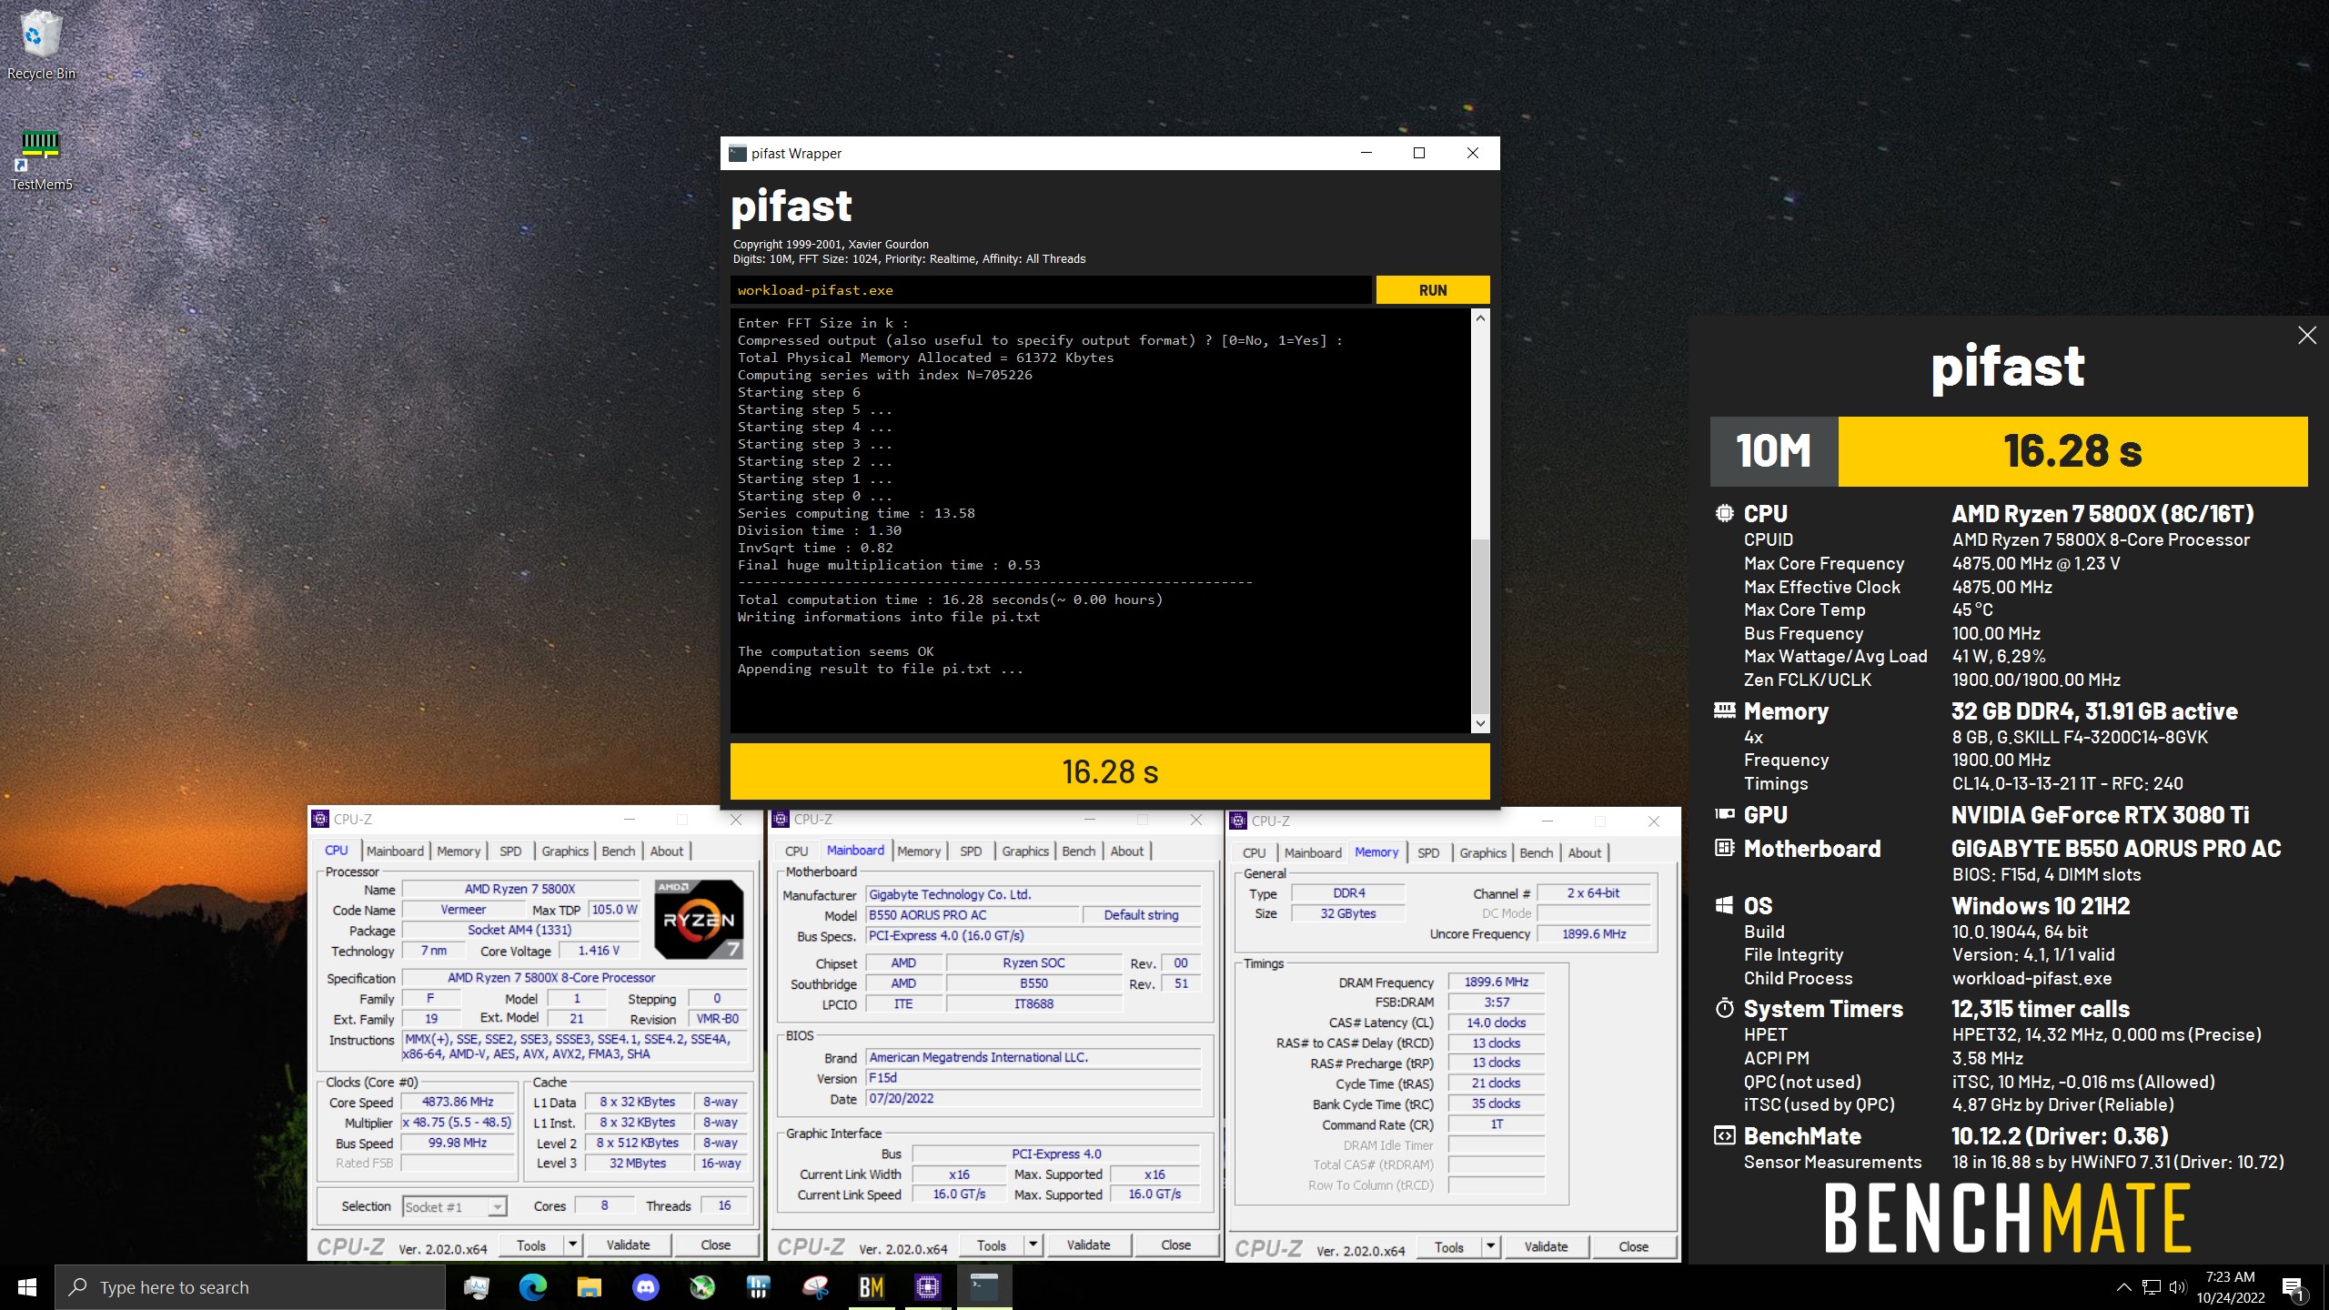Click Close button in Memory CPU-Z window
Image resolution: width=2329 pixels, height=1310 pixels.
pos(1633,1246)
